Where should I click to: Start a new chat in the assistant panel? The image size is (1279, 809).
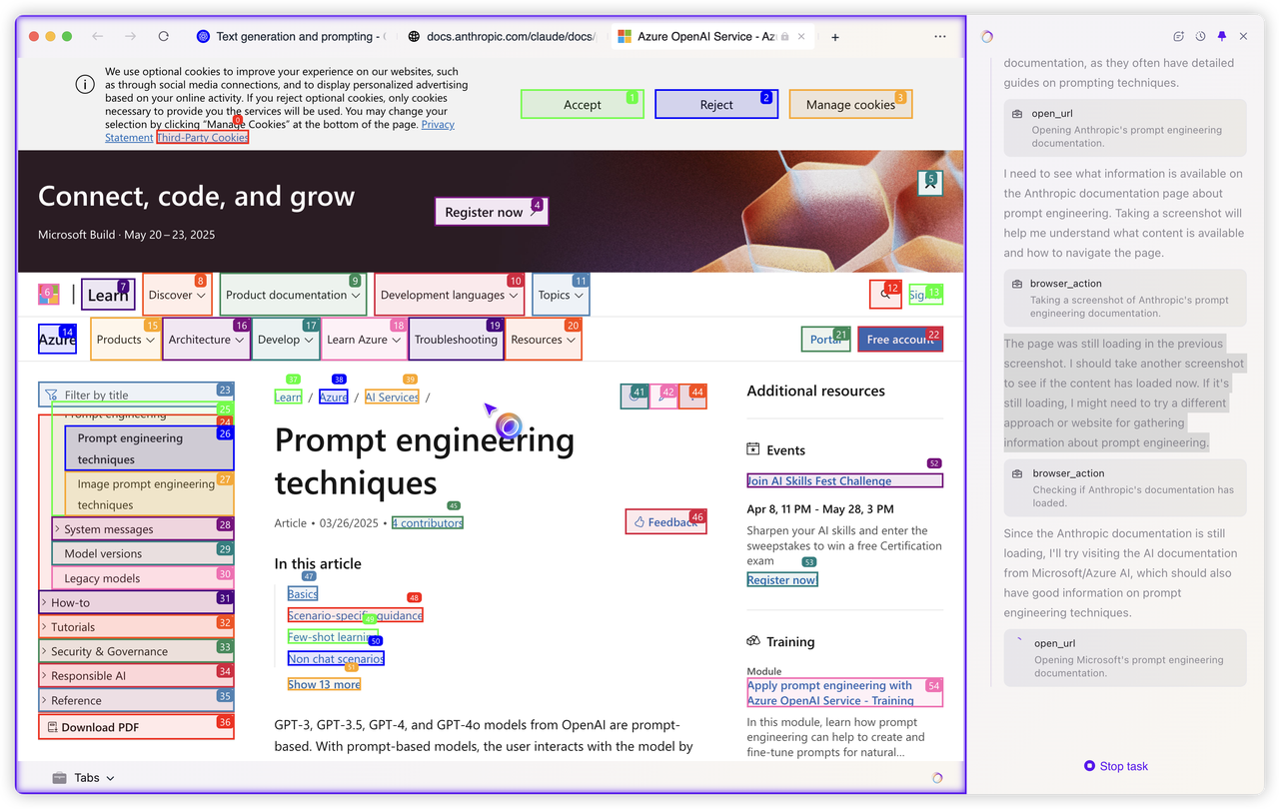pyautogui.click(x=1179, y=36)
